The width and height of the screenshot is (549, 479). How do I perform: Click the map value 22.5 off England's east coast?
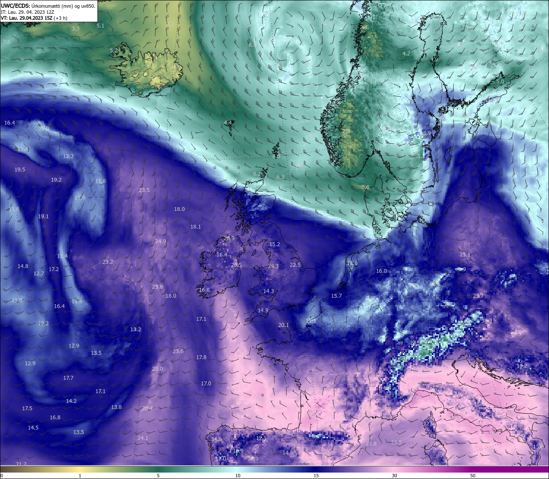(295, 265)
